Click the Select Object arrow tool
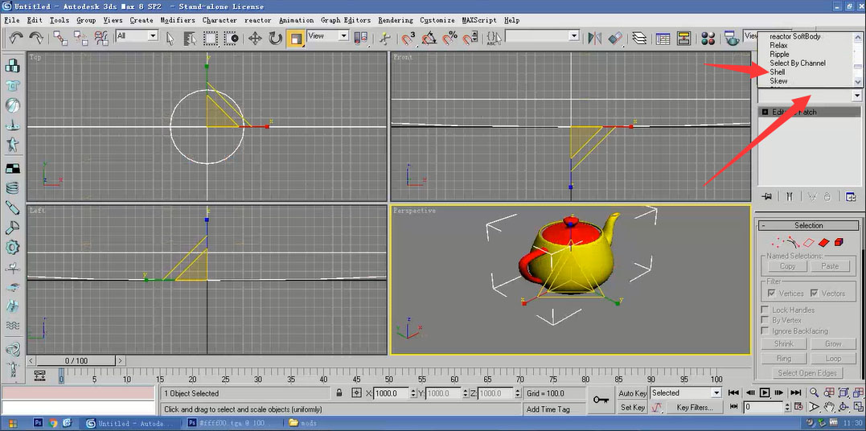Viewport: 866px width, 431px height. click(170, 38)
